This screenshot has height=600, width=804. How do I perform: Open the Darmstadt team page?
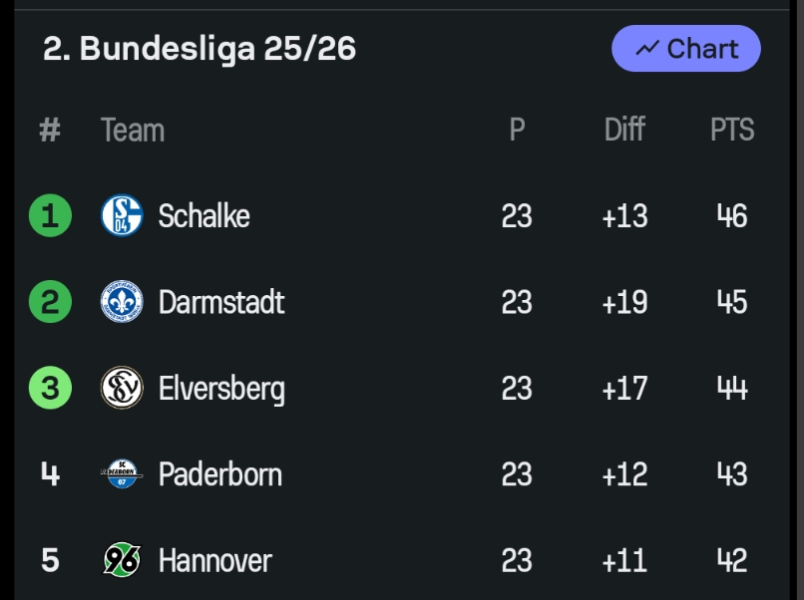pyautogui.click(x=221, y=302)
